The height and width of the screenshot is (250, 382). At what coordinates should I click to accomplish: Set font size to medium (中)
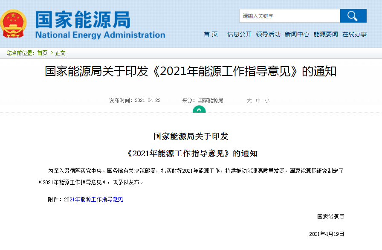258,100
